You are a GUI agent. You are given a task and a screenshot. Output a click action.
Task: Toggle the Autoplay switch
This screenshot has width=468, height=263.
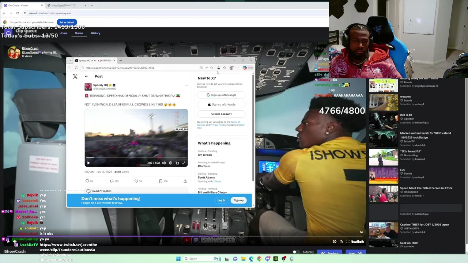[x=296, y=252]
